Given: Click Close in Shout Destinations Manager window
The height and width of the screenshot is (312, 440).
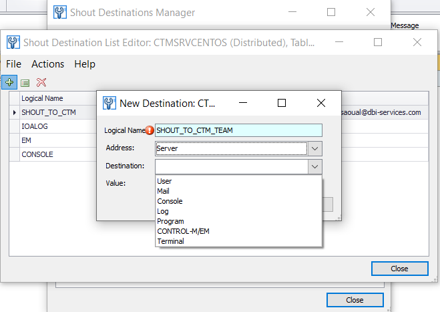Looking at the screenshot, I should click(x=355, y=300).
